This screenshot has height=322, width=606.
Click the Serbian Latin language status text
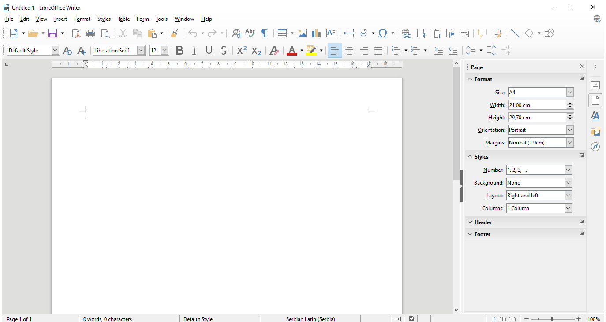310,319
